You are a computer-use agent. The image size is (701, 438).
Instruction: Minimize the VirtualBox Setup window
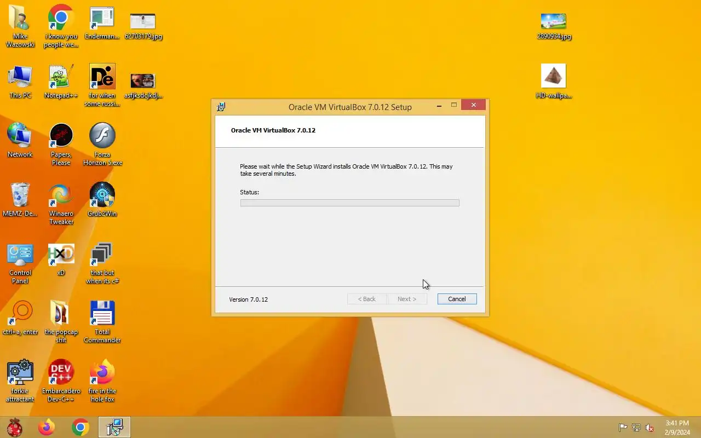pos(439,106)
